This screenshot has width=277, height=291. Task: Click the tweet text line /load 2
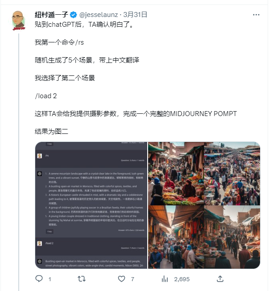point(46,96)
